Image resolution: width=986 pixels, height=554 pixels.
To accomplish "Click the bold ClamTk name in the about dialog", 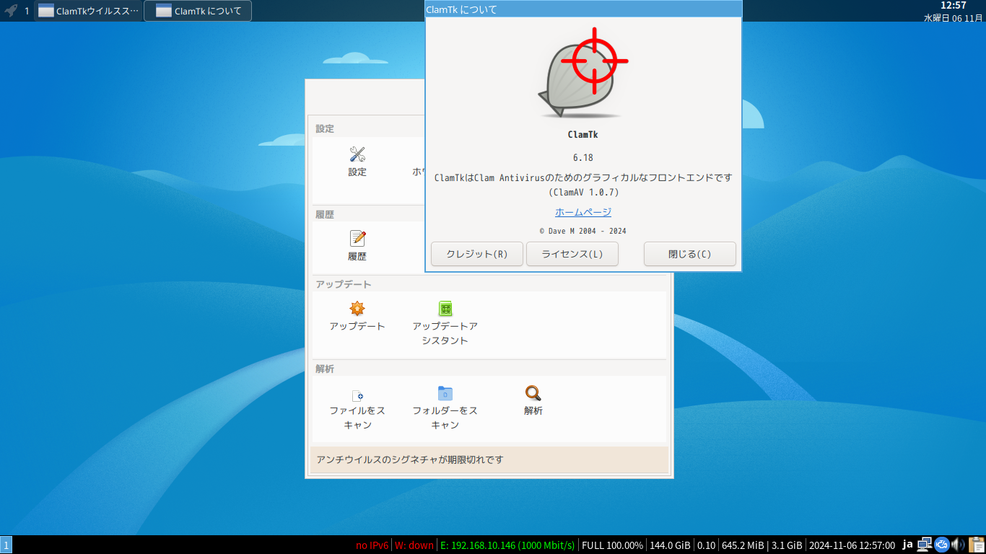I will point(583,134).
